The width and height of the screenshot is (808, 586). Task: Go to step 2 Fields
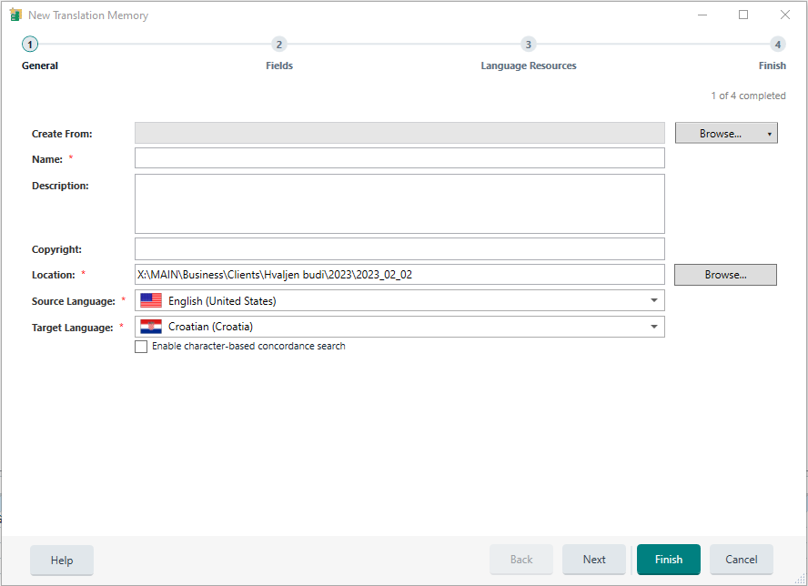(278, 45)
